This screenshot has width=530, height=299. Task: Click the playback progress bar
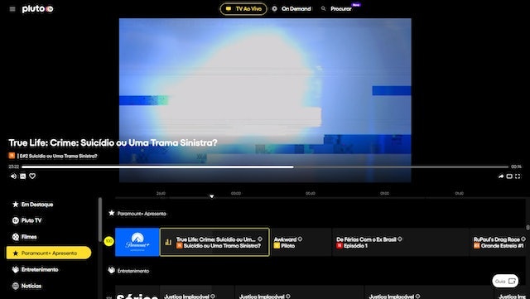coord(265,166)
